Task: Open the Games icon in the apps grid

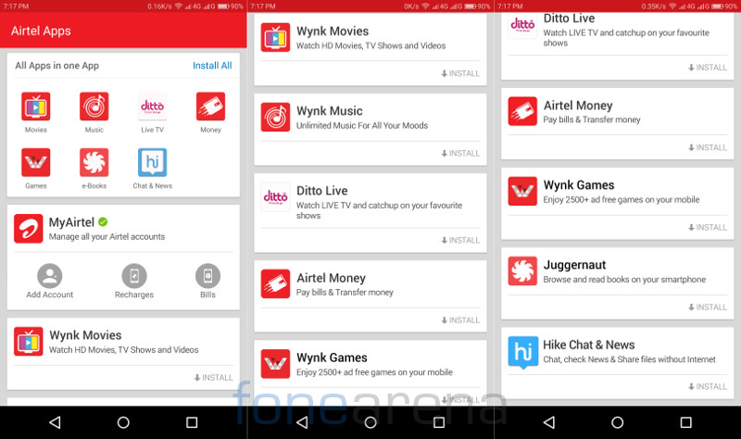Action: 36,162
